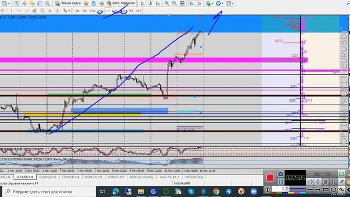Open the USDCHF,H1 chart tab
This screenshot has width=350, height=197.
(x=94, y=177)
